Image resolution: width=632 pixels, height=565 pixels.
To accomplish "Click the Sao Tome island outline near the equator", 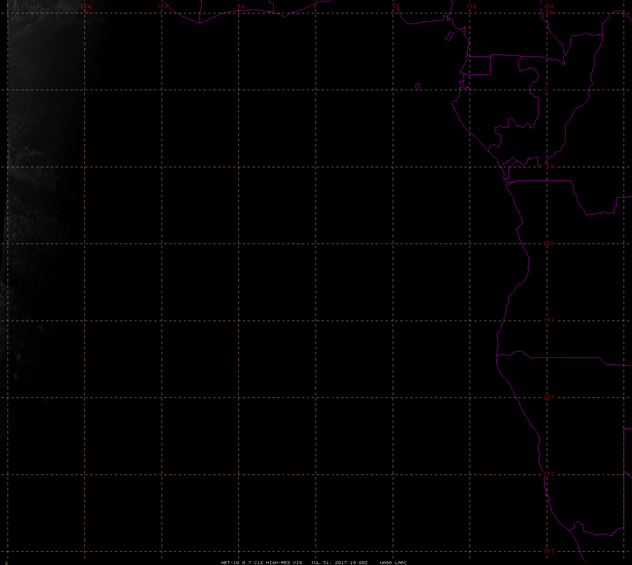I will coord(418,86).
